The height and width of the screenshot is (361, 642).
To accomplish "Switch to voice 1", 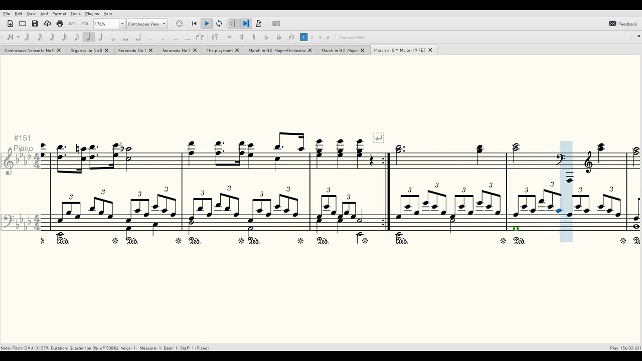I will click(303, 37).
